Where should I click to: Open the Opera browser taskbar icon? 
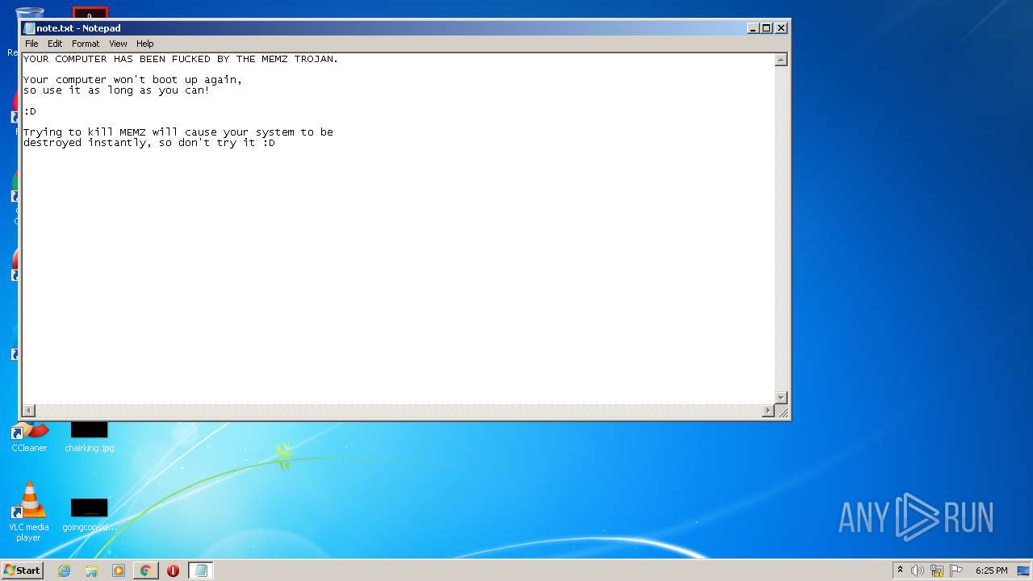(173, 571)
